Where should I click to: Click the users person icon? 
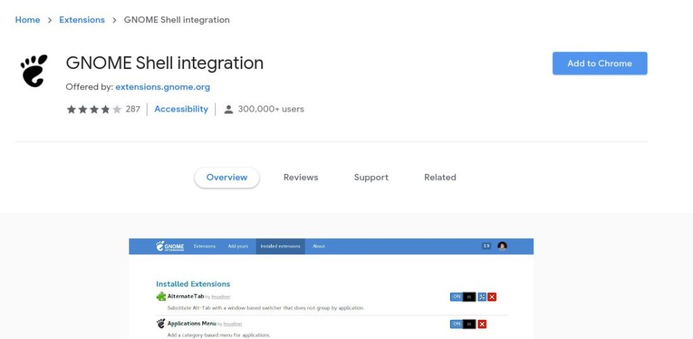tap(229, 109)
